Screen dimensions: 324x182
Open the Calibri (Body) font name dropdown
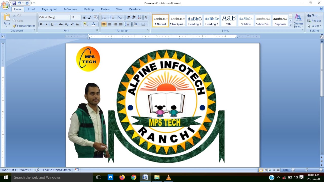(x=69, y=17)
